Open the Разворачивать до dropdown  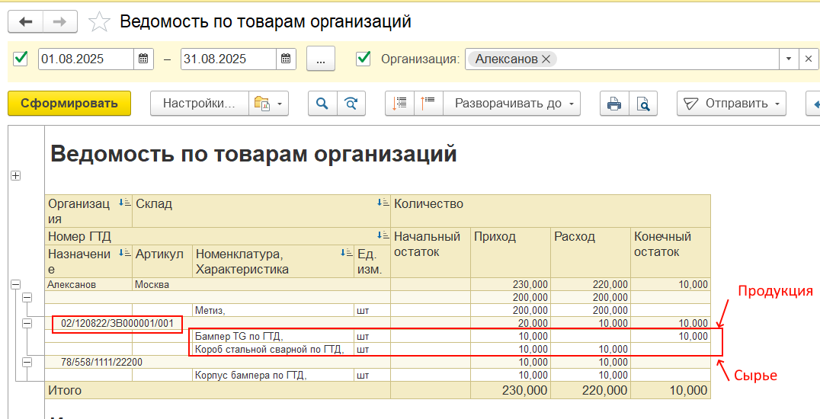click(x=513, y=104)
